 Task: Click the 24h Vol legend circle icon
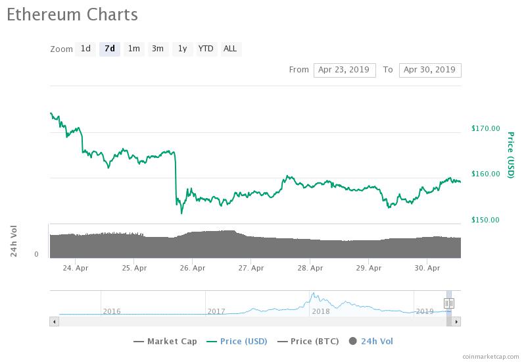(x=353, y=341)
